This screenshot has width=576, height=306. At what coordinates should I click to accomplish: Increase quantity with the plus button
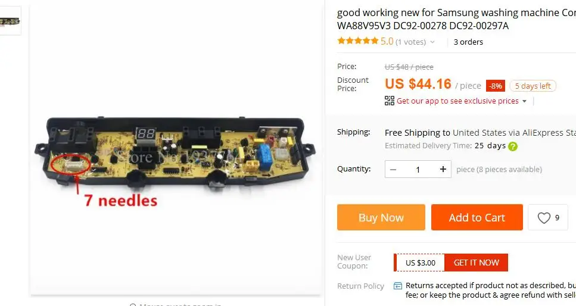click(443, 169)
